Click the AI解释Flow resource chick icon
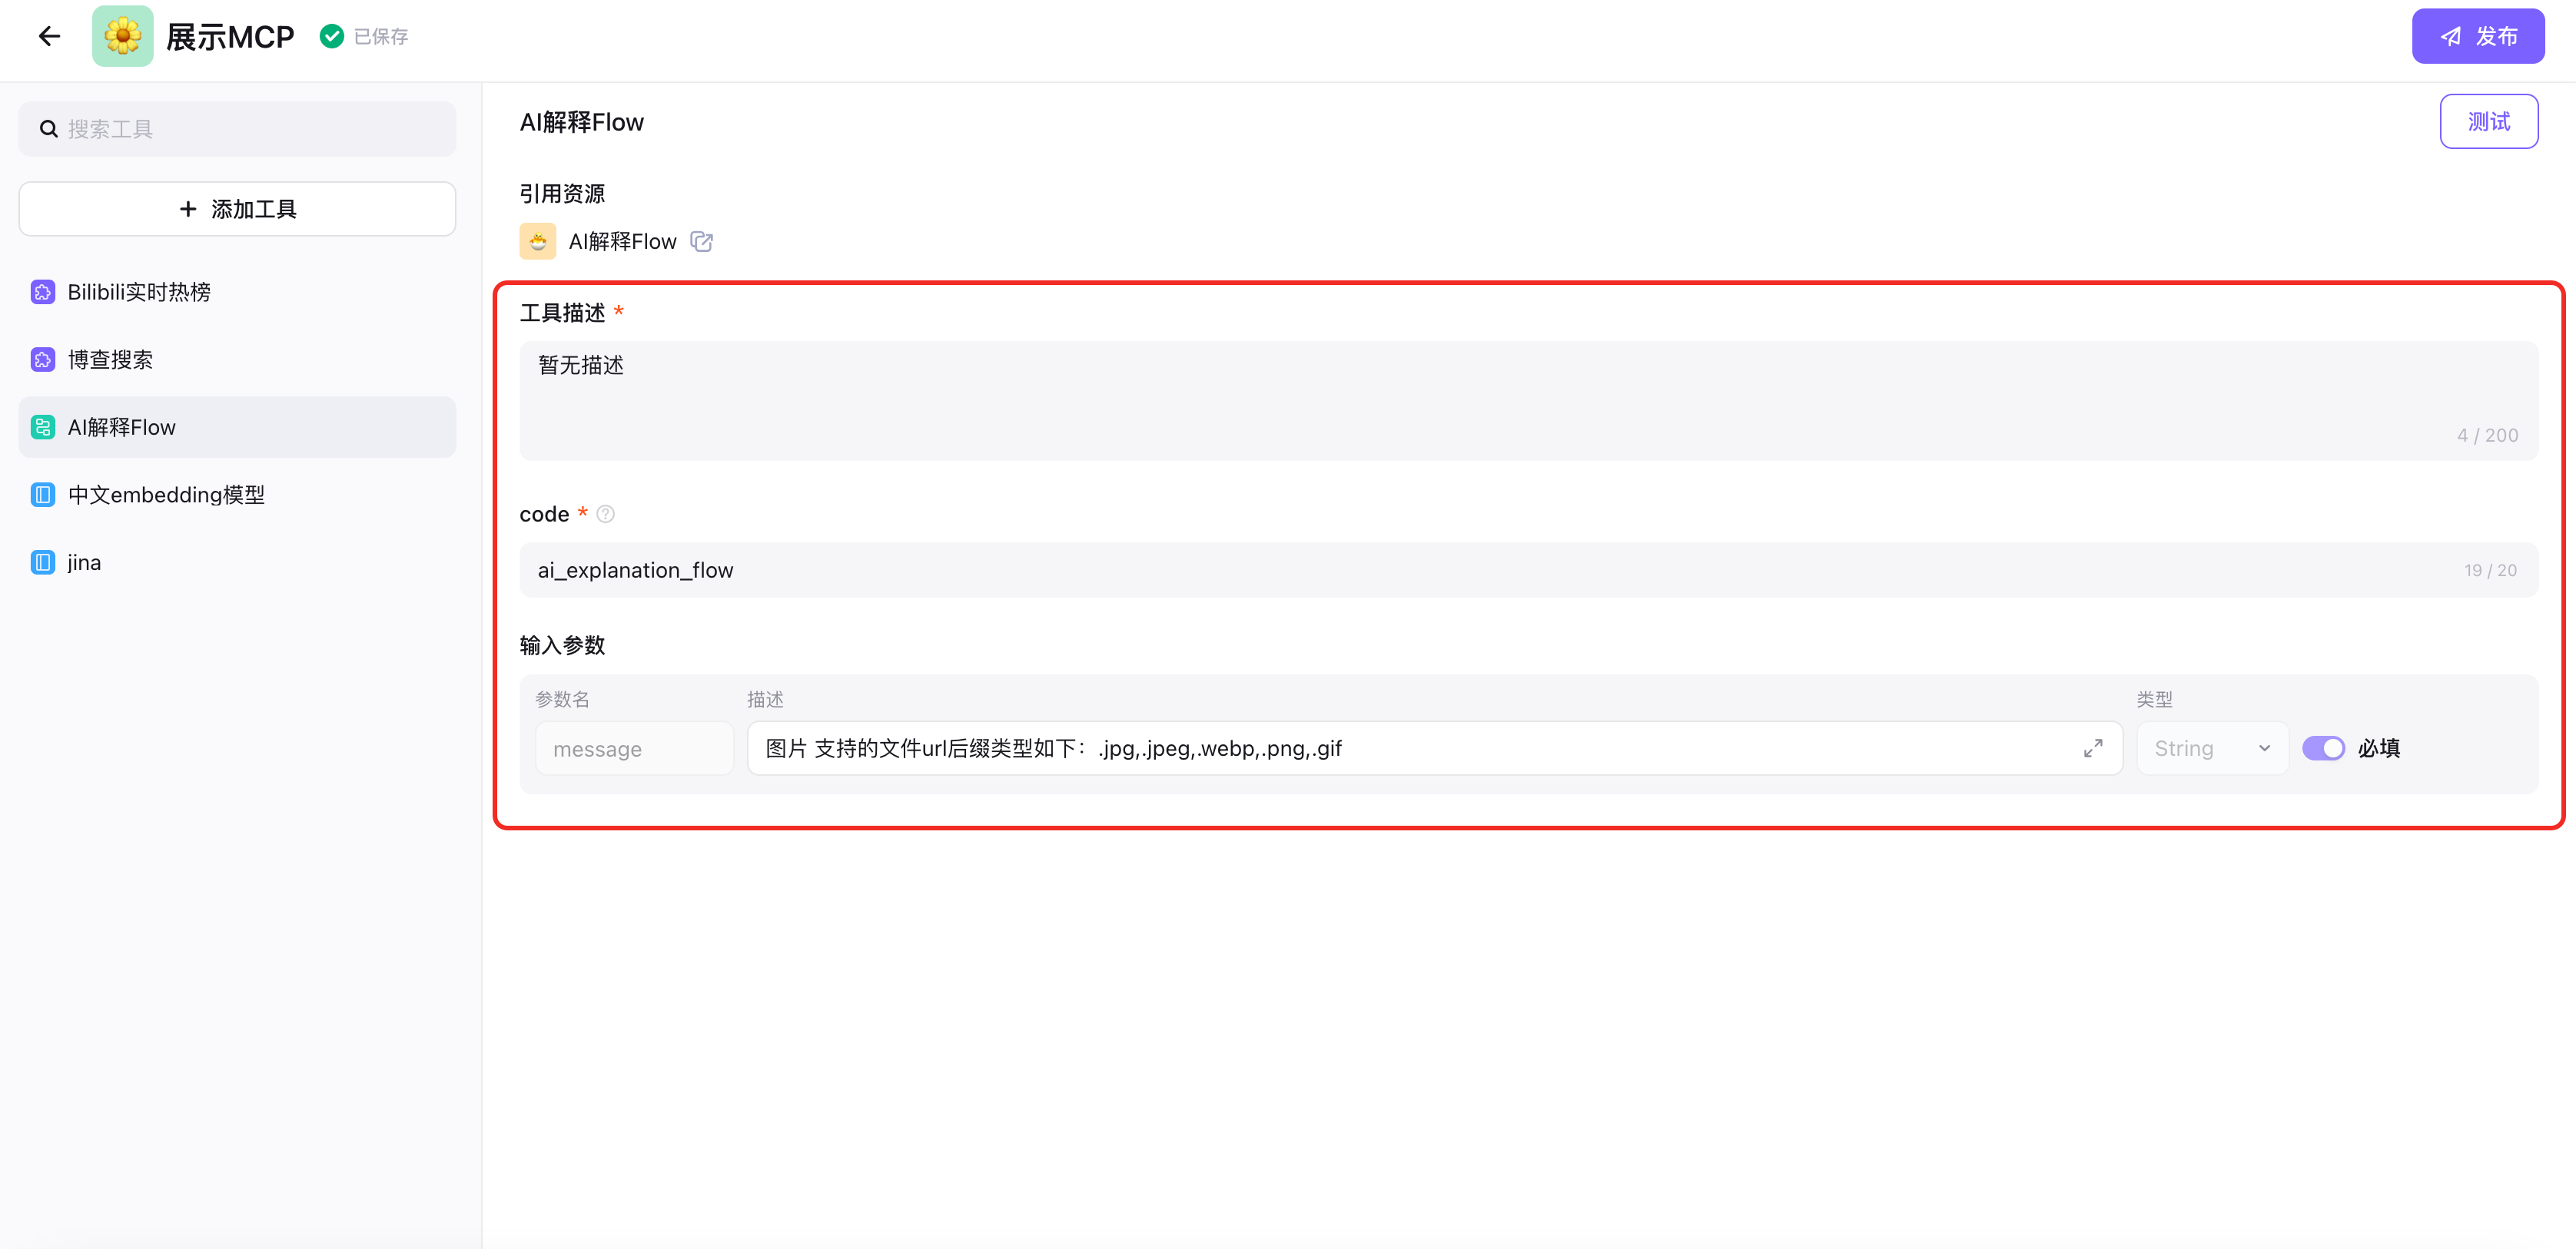This screenshot has height=1249, width=2576. click(538, 242)
